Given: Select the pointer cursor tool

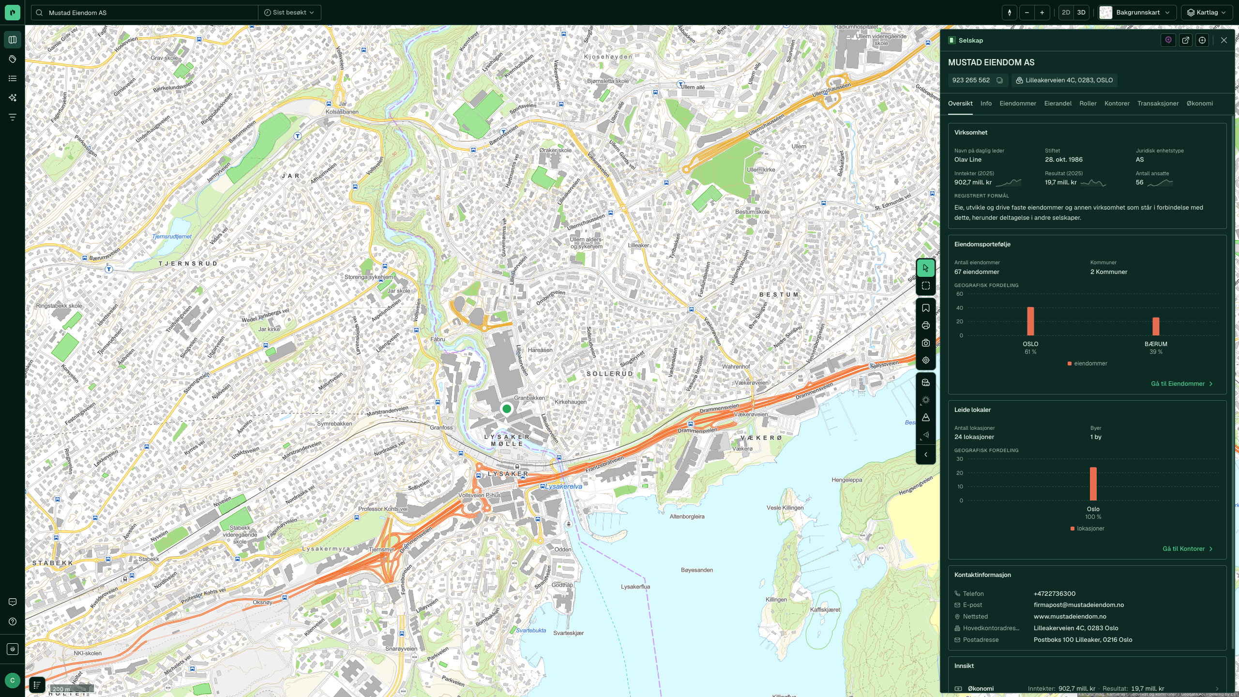Looking at the screenshot, I should (x=926, y=268).
